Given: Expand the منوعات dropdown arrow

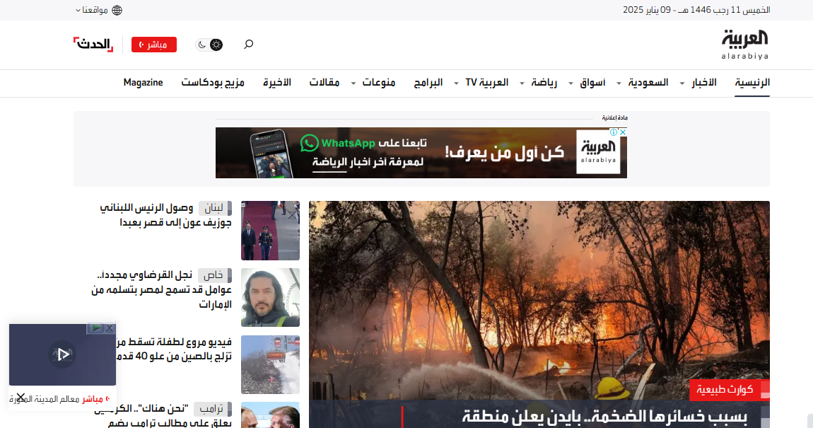Looking at the screenshot, I should (x=353, y=83).
